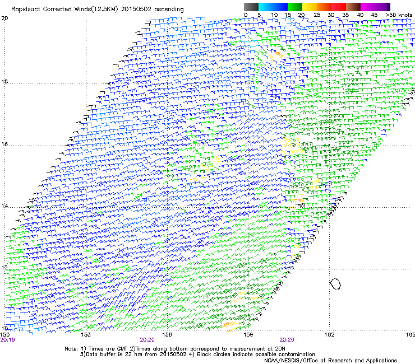The width and height of the screenshot is (415, 364).
Task: Click the 'Black circles indicate possible contamination' note
Action: 256,354
